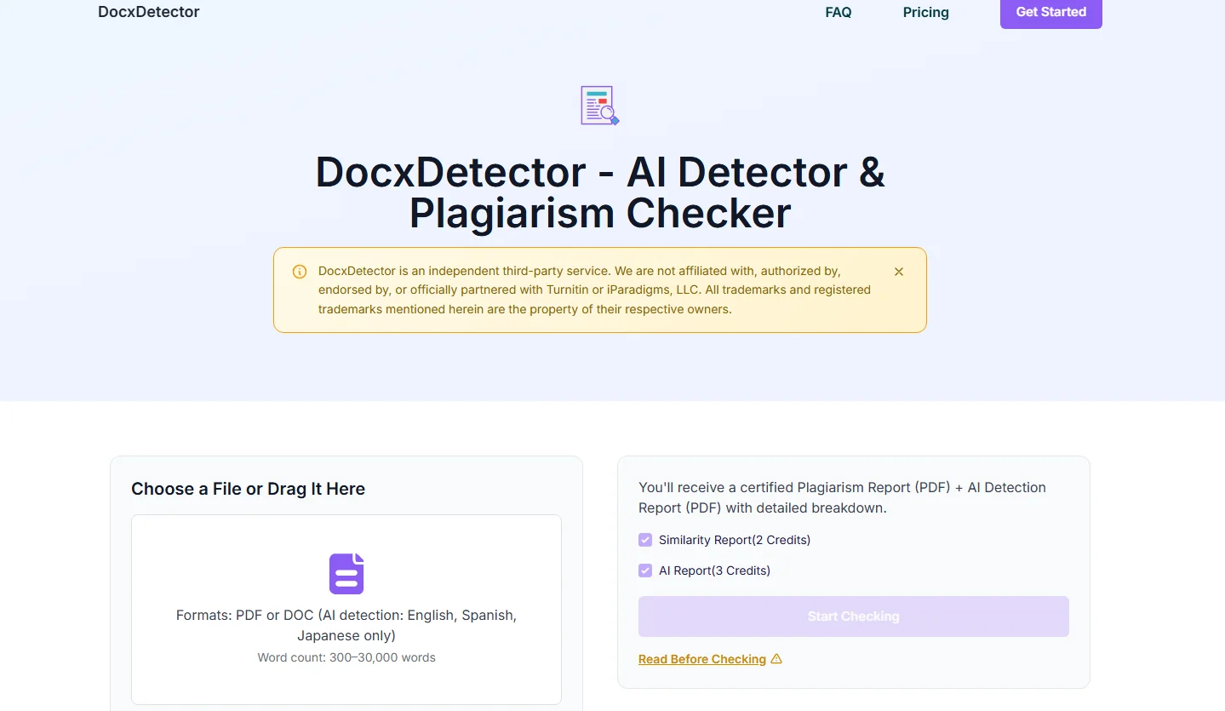Click the disclaimer text about Turnitin affiliation

tap(594, 290)
